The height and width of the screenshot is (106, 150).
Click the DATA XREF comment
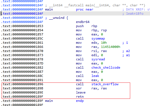click(x=136, y=9)
